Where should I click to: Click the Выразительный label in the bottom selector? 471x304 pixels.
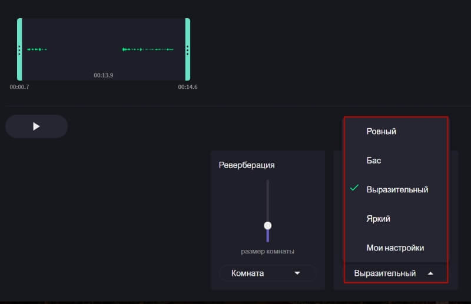click(384, 273)
